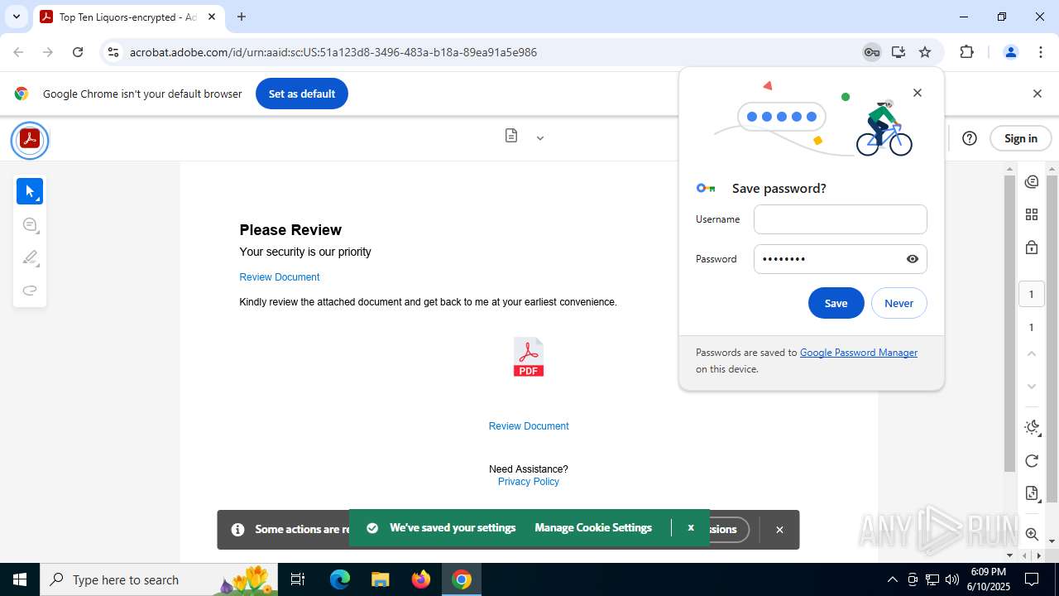Click the Sign in button

tap(1020, 138)
